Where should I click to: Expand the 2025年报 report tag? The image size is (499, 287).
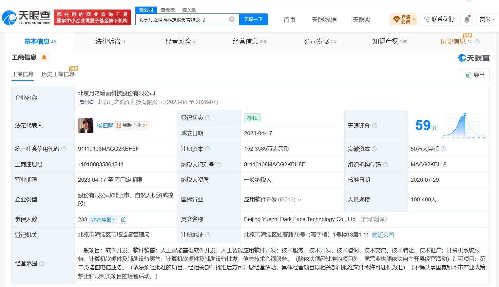pyautogui.click(x=103, y=219)
